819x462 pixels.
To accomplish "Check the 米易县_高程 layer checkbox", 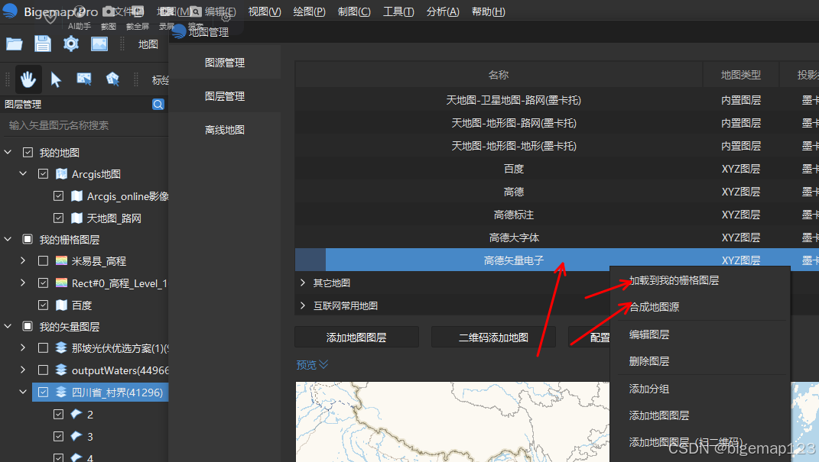I will (x=44, y=260).
